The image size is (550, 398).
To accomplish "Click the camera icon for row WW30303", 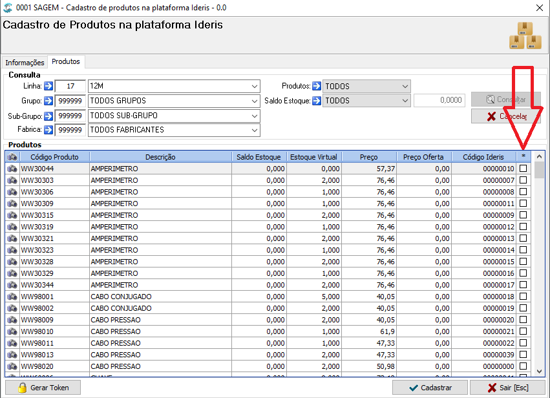I will [x=12, y=180].
